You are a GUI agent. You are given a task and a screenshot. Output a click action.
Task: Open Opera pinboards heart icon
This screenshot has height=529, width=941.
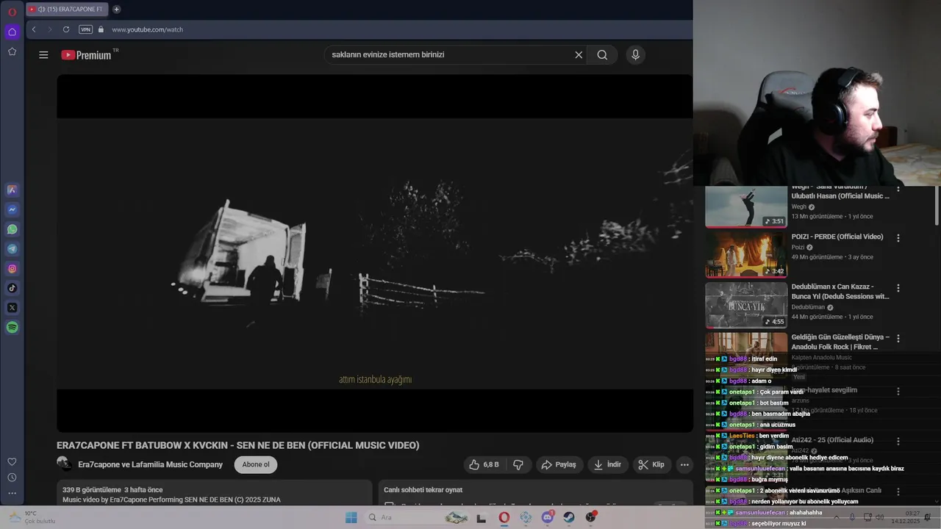(12, 461)
